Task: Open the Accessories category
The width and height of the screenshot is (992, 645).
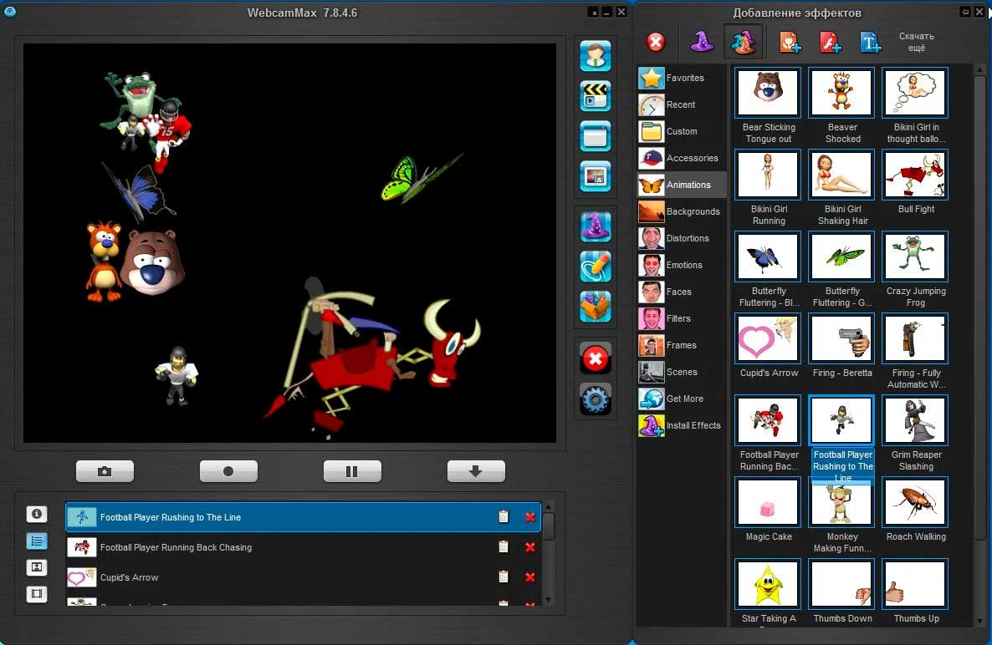Action: pyautogui.click(x=682, y=158)
